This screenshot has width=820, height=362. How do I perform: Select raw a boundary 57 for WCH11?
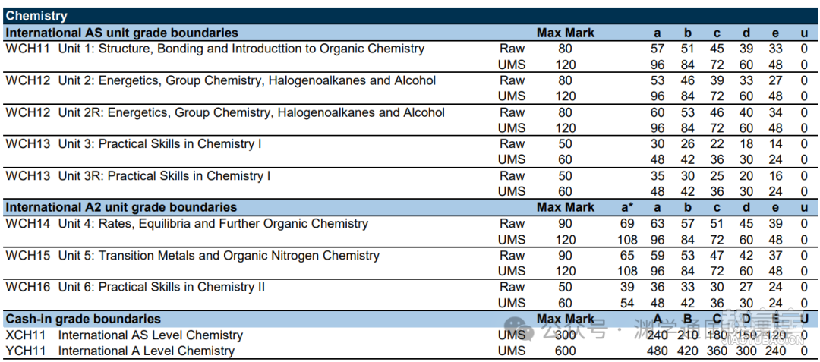click(658, 49)
